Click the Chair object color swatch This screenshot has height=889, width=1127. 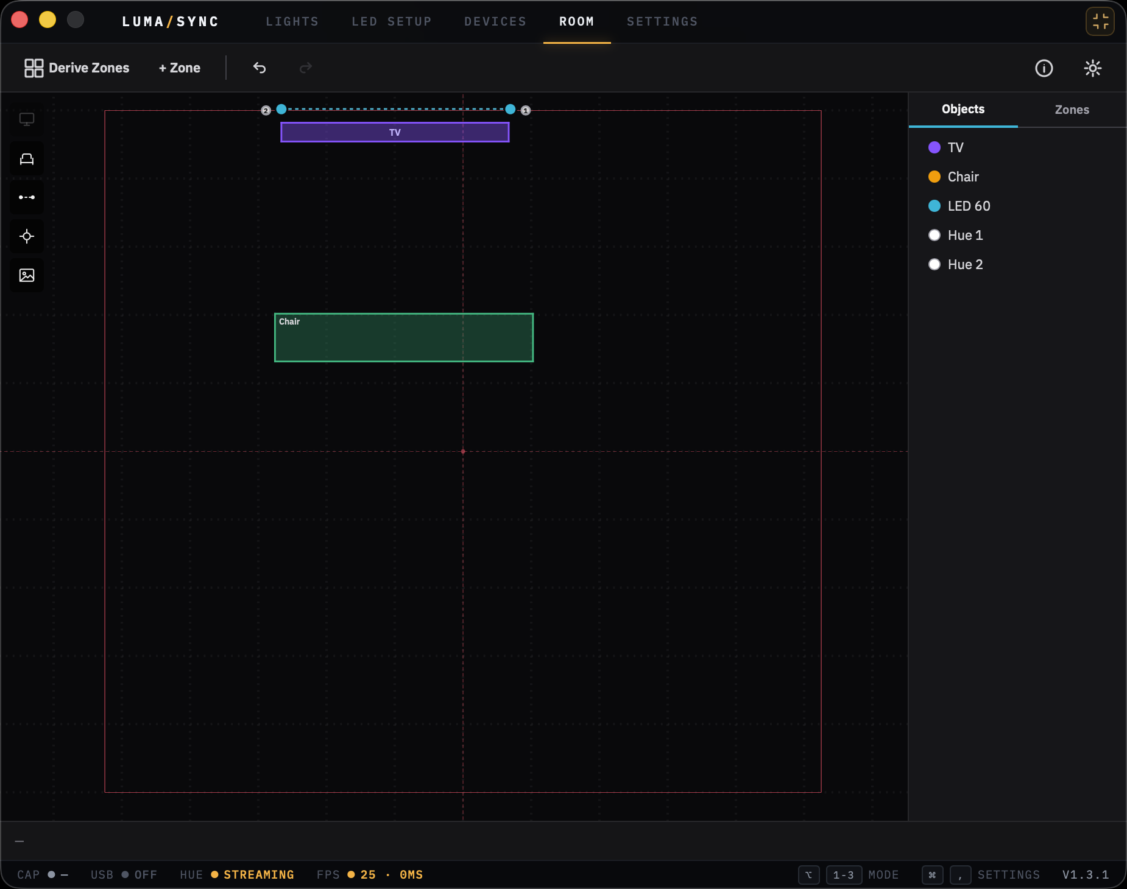(x=935, y=177)
